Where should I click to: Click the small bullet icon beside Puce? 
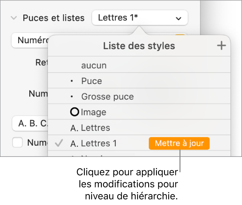72,81
